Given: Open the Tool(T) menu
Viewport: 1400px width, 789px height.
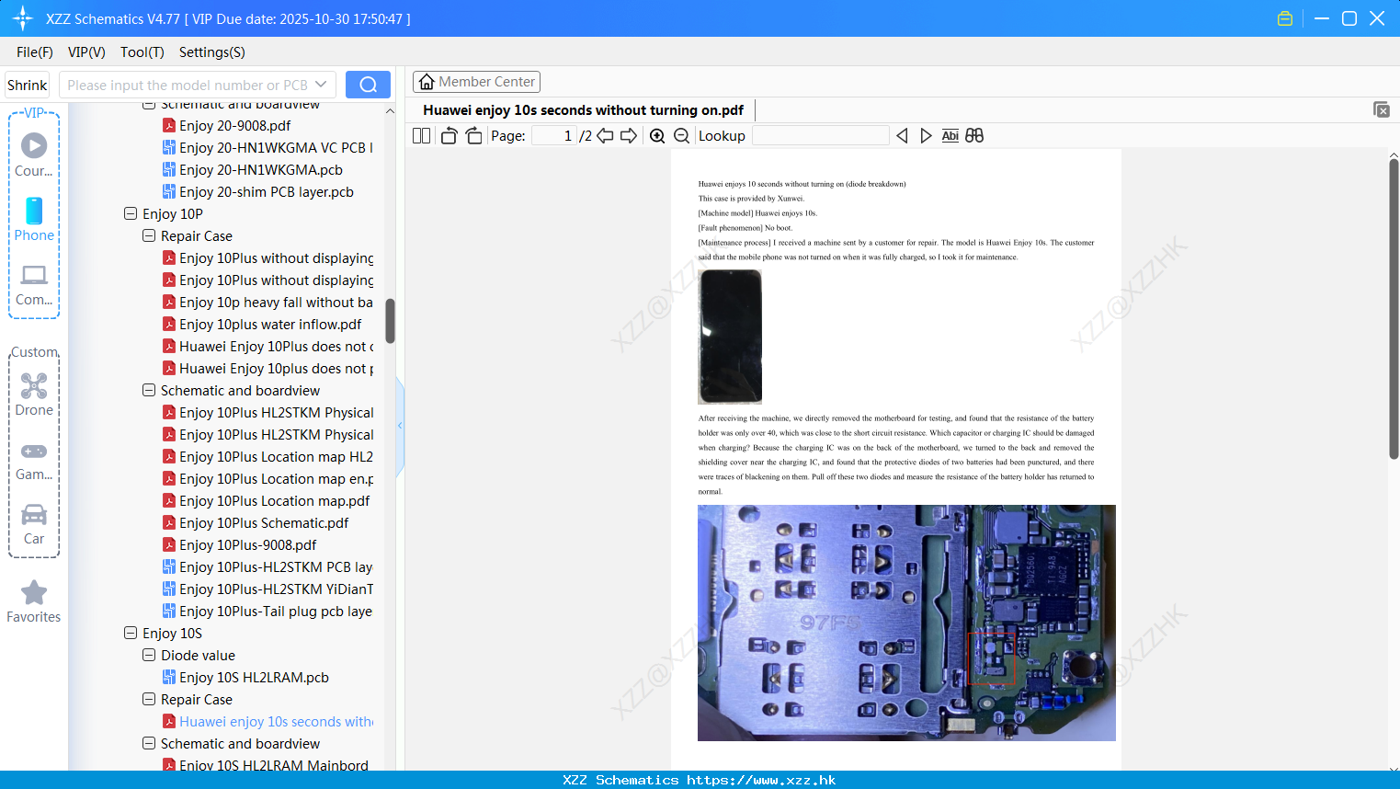Looking at the screenshot, I should (142, 52).
